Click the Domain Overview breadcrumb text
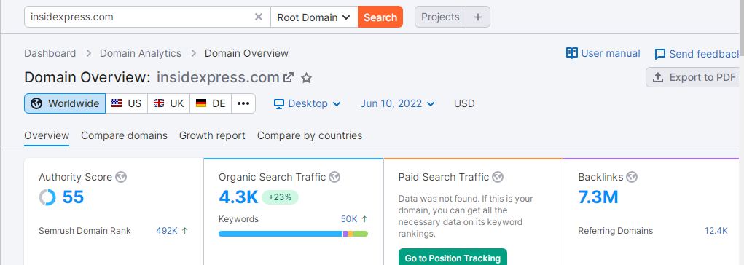Viewport: 744px width, 265px height. [x=246, y=53]
